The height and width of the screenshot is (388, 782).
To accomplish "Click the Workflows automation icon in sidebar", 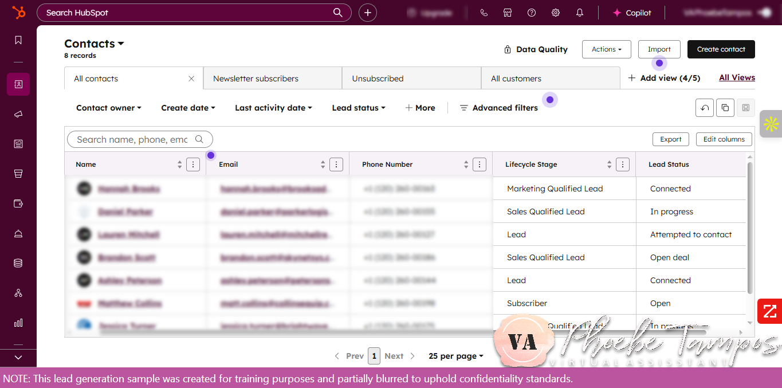I will coord(18,293).
